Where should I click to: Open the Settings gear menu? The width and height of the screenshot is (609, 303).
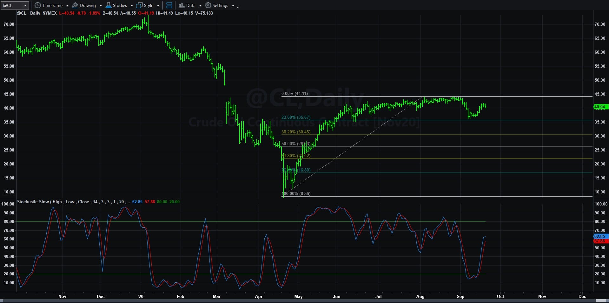[220, 5]
